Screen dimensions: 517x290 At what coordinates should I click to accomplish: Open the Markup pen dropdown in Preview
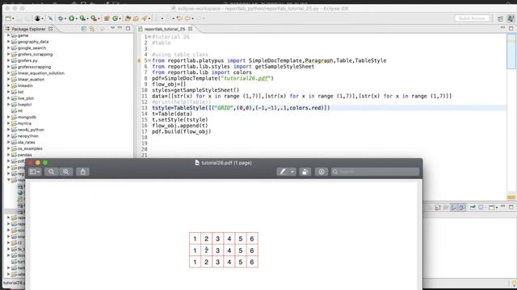292,172
